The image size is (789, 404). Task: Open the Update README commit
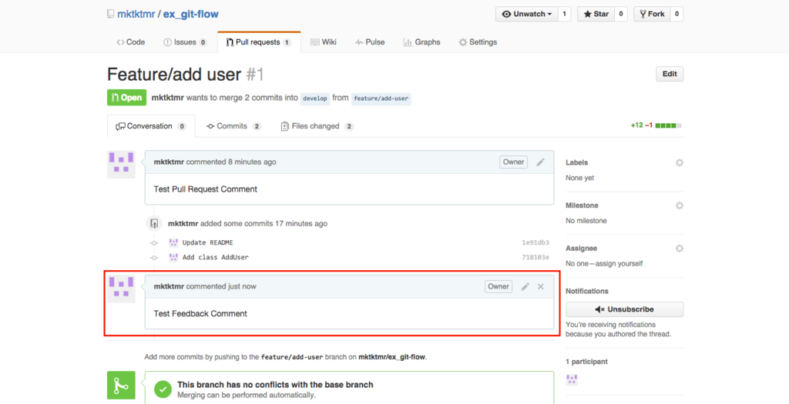click(x=208, y=242)
